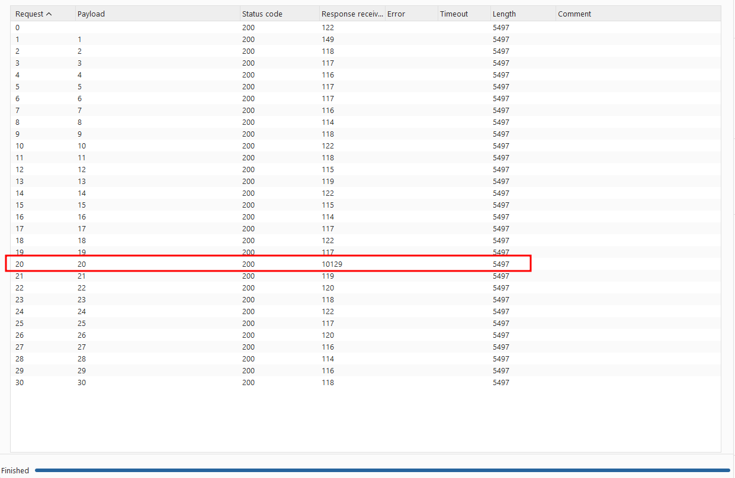Sort by the Payload column header
Screen dimensions: 735x478
(x=157, y=14)
